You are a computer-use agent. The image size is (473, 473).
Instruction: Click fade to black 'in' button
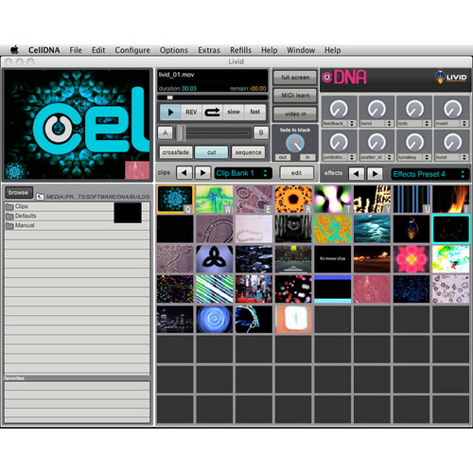(307, 157)
